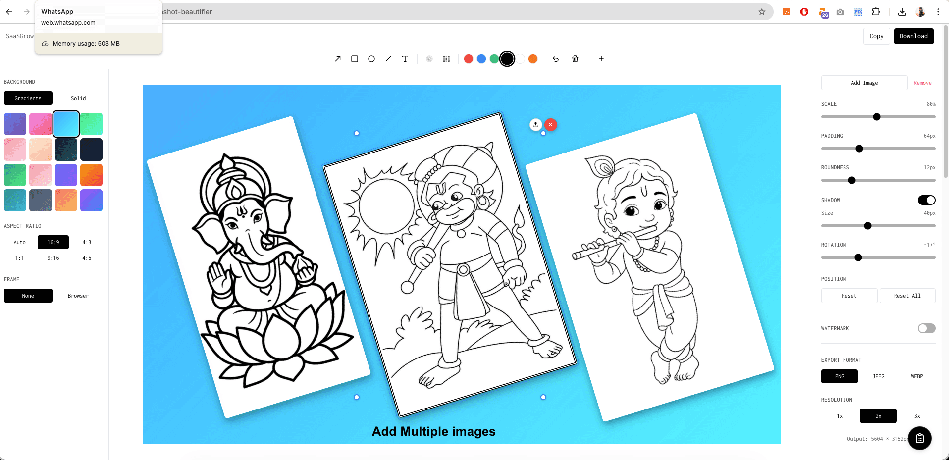Choose the 16:9 aspect ratio

53,242
